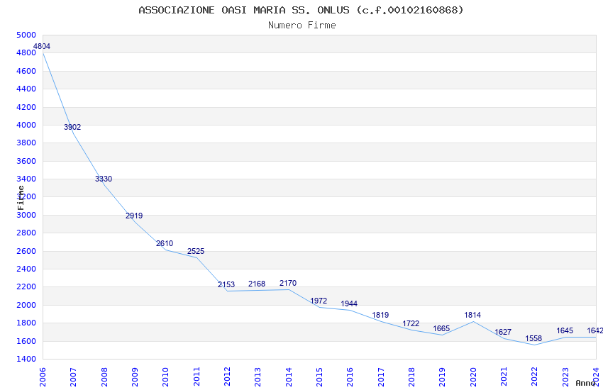Click x-axis year label 2014
This screenshot has height=390, width=603.
click(289, 377)
